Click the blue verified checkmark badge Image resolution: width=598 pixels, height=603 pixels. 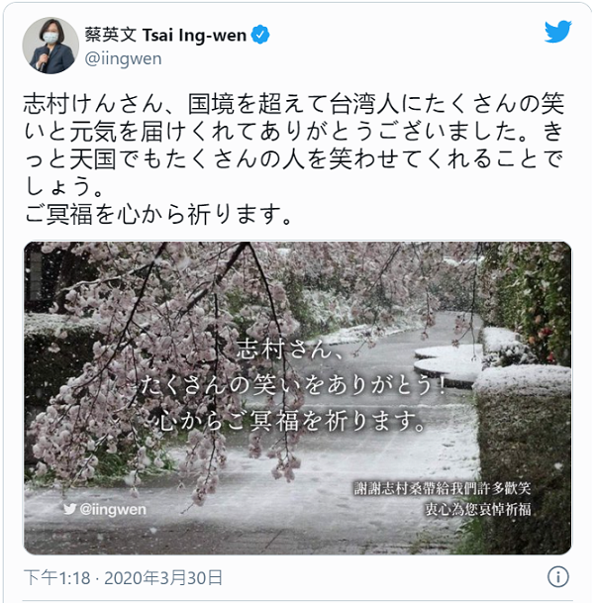click(x=260, y=35)
